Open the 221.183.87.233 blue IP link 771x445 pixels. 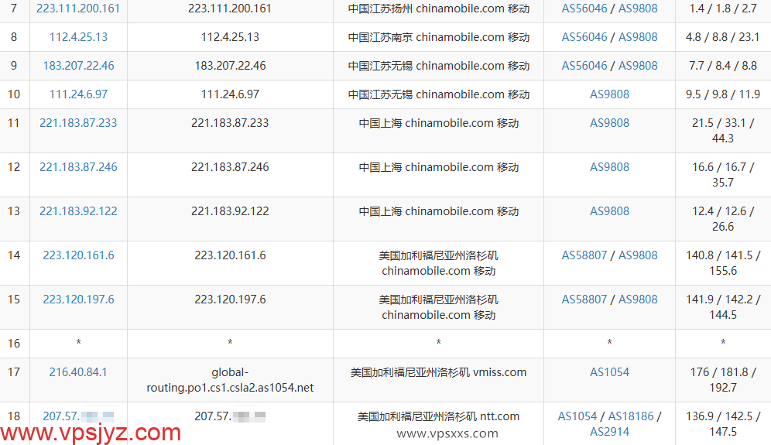78,123
